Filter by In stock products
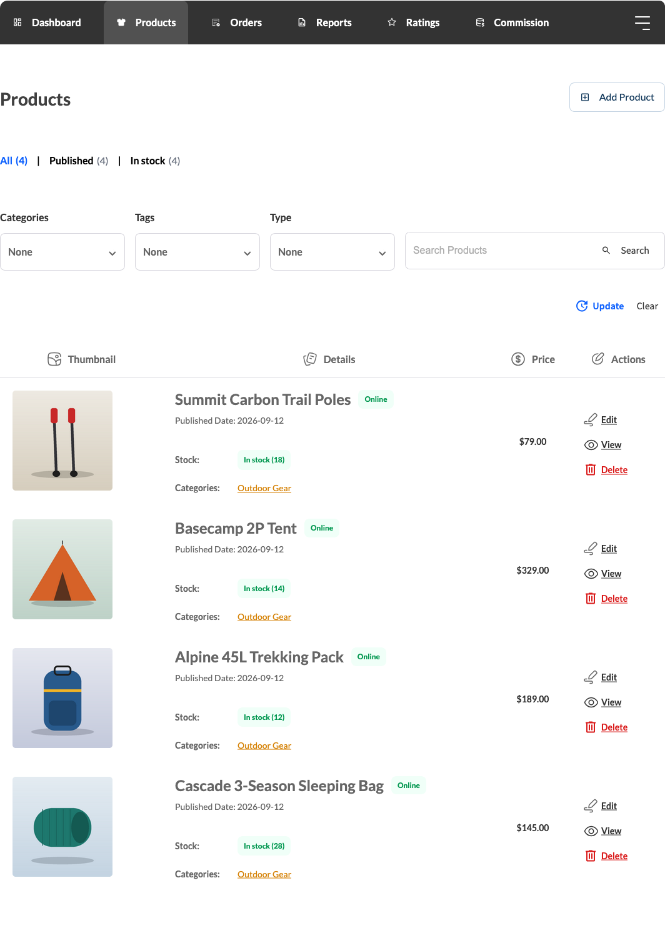This screenshot has width=665, height=943. (155, 161)
